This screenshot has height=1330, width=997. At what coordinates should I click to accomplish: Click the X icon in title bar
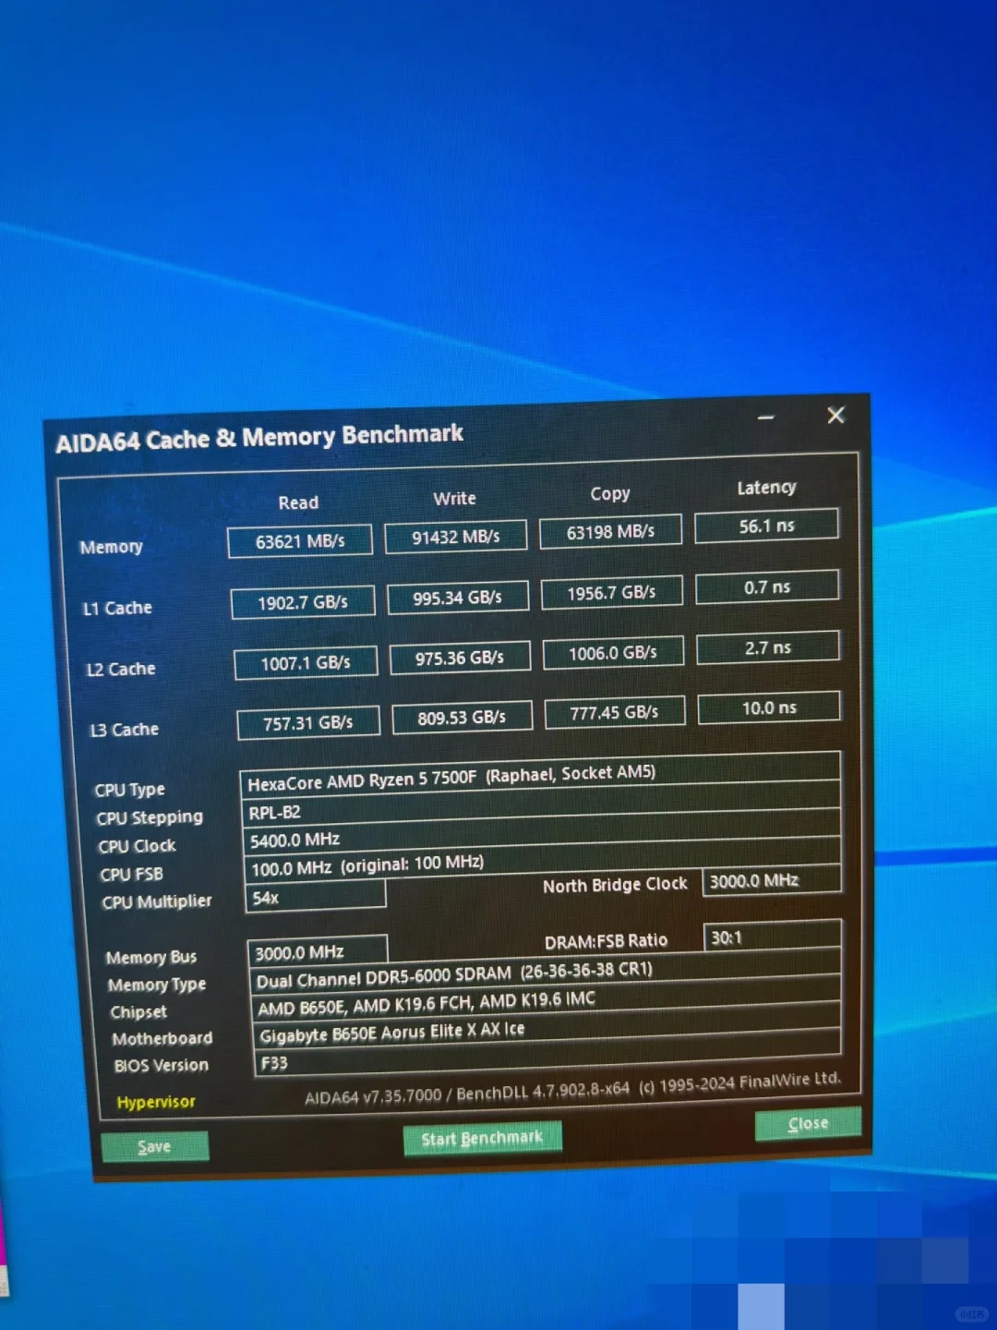[x=835, y=415]
